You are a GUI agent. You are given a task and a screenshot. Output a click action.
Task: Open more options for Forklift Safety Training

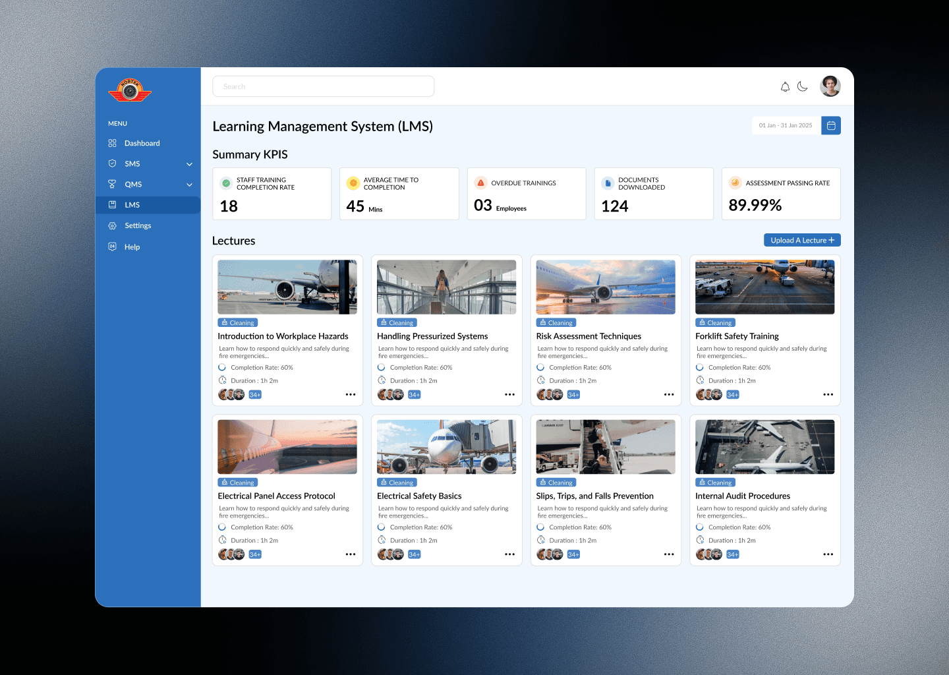828,395
